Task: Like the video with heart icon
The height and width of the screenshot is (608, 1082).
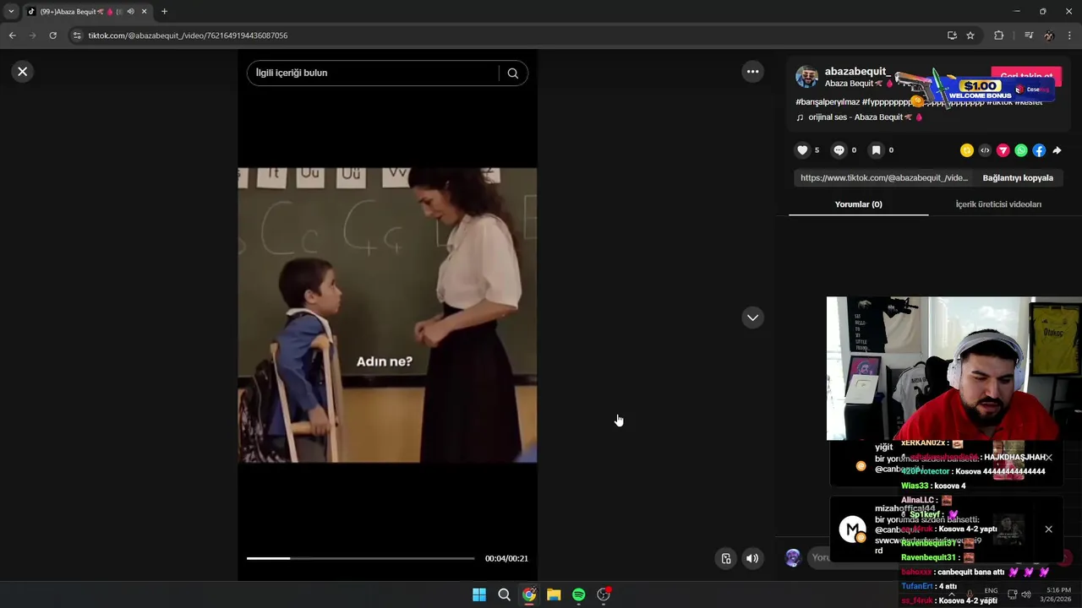Action: (802, 150)
